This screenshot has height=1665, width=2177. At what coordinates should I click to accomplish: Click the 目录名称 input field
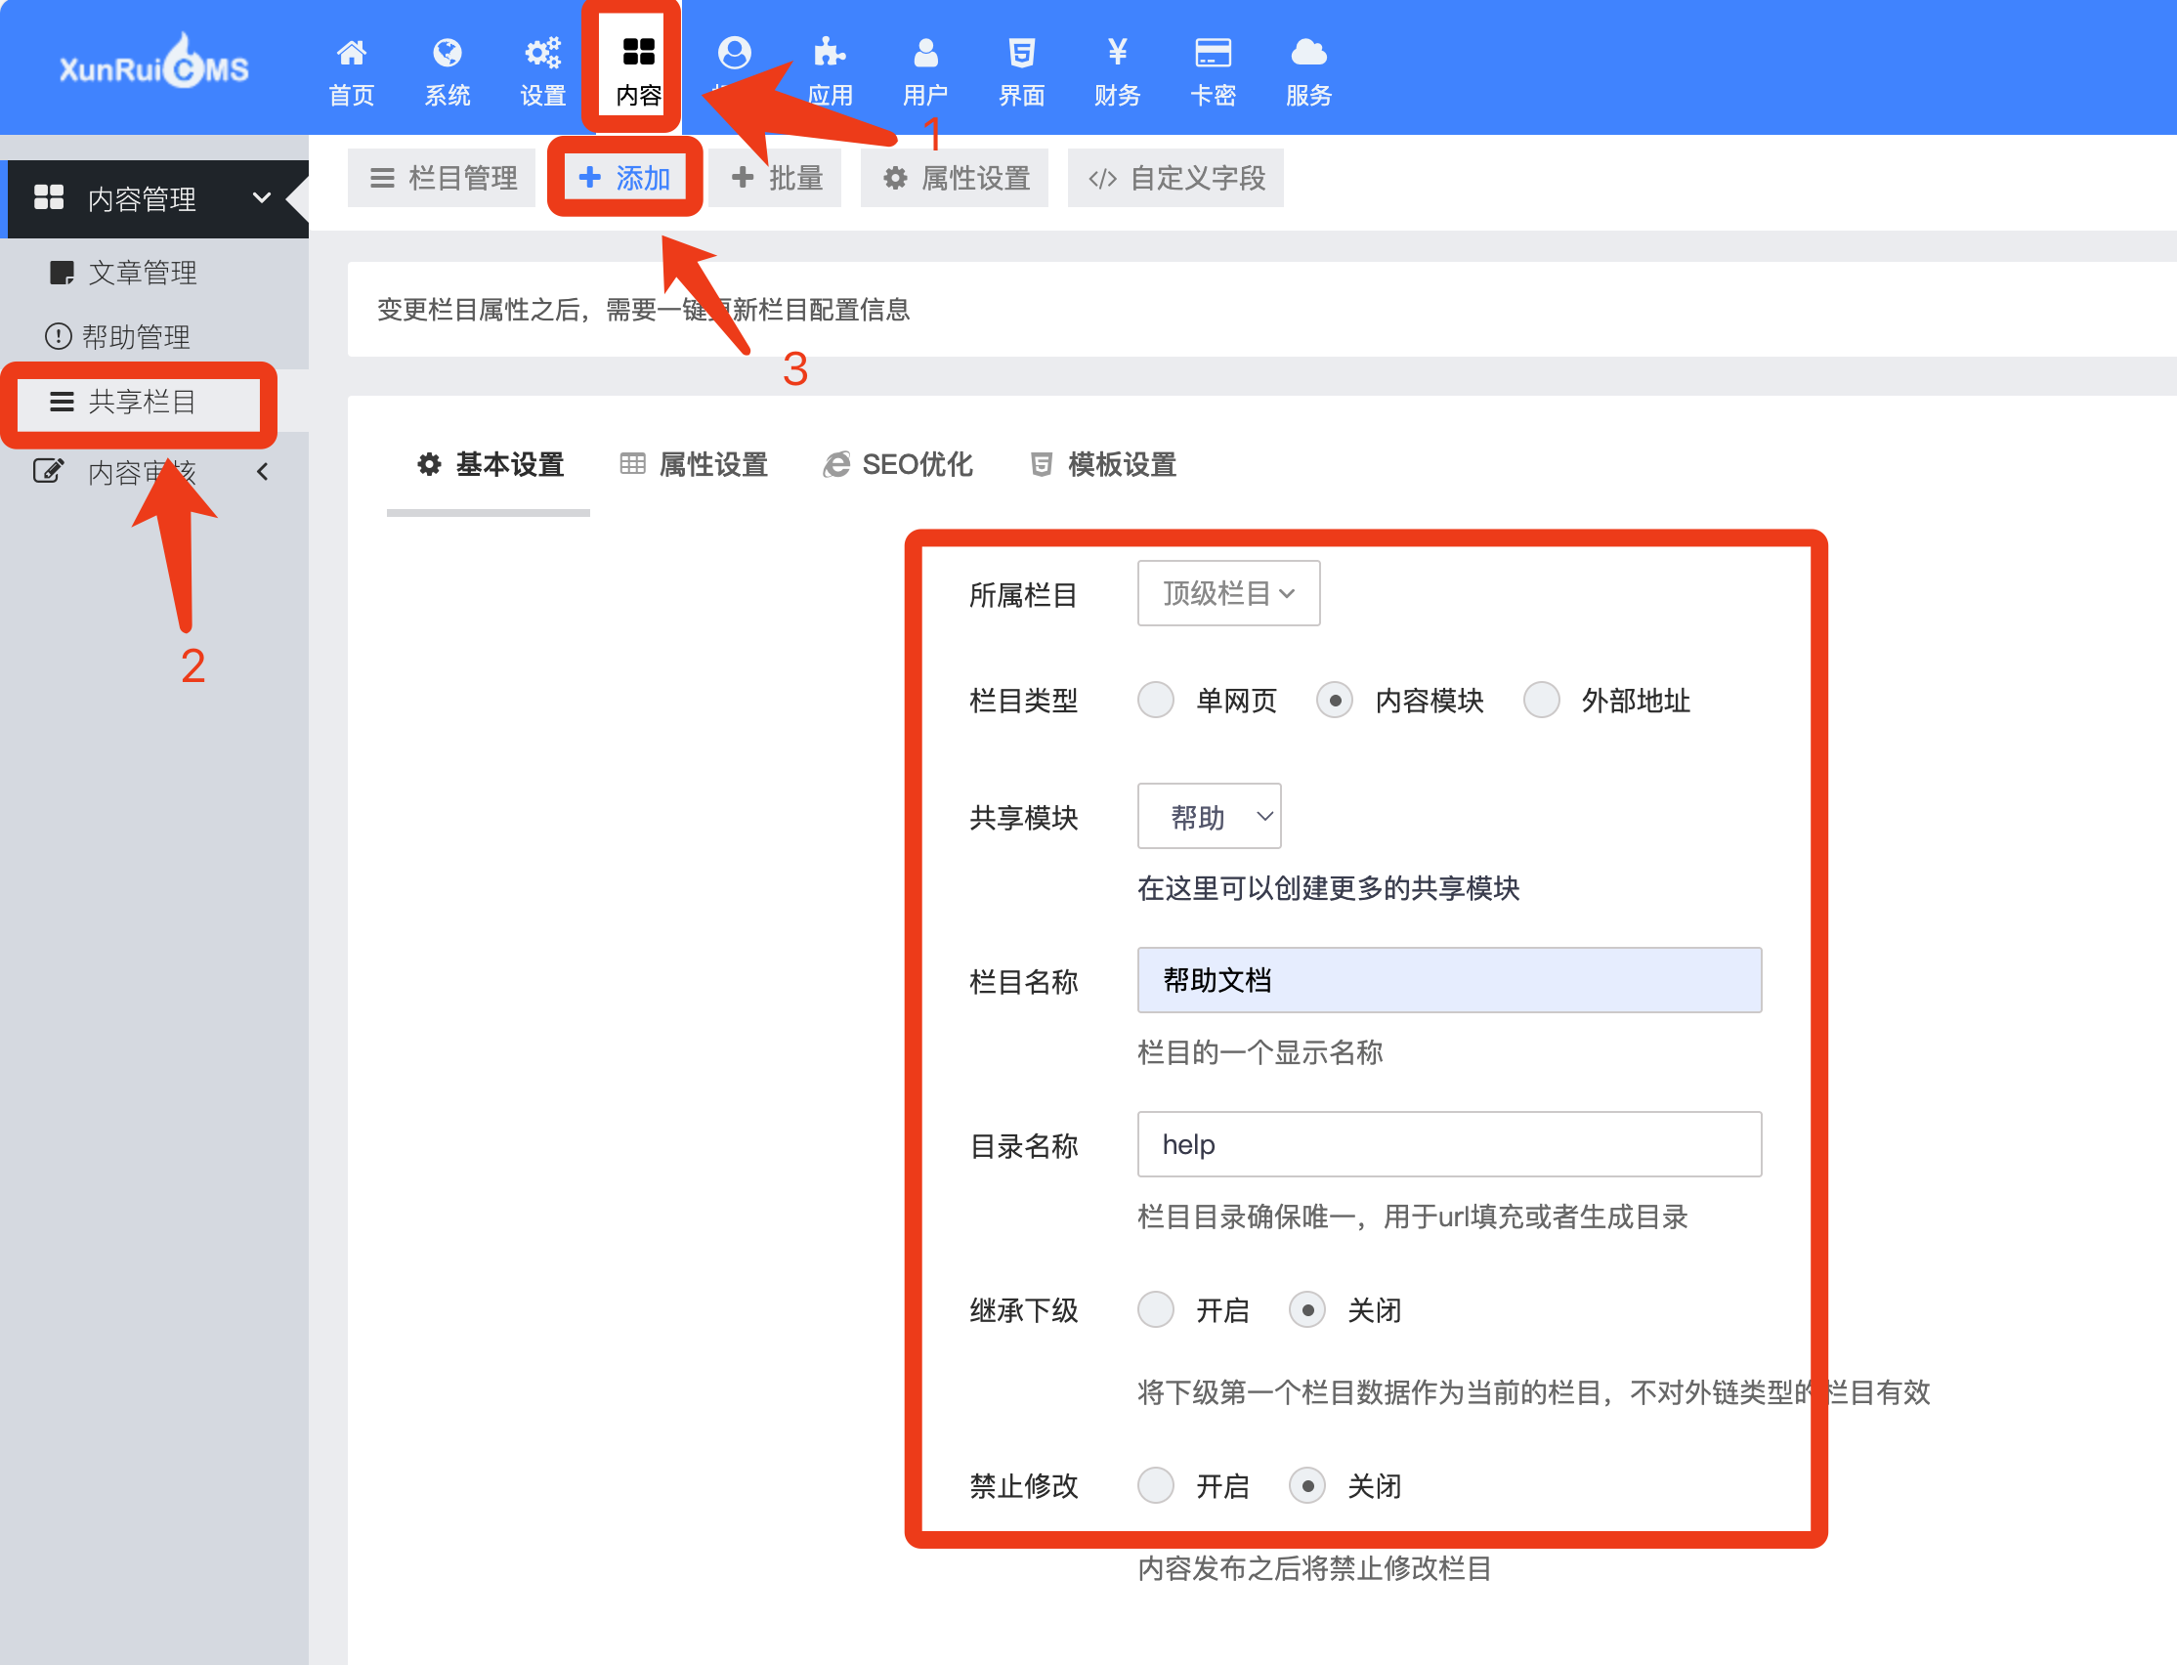(x=1448, y=1145)
